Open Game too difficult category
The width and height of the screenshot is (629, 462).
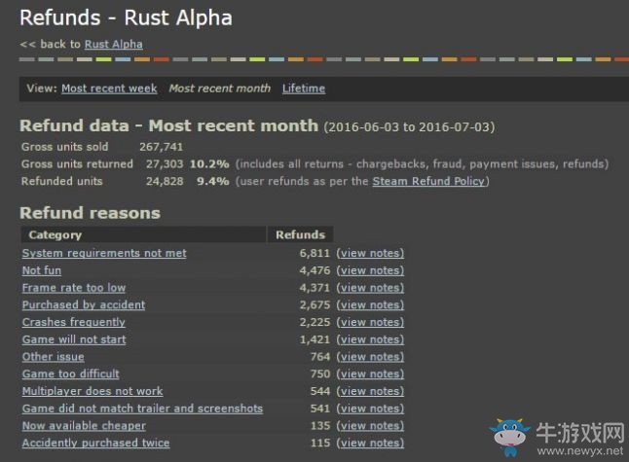click(71, 373)
